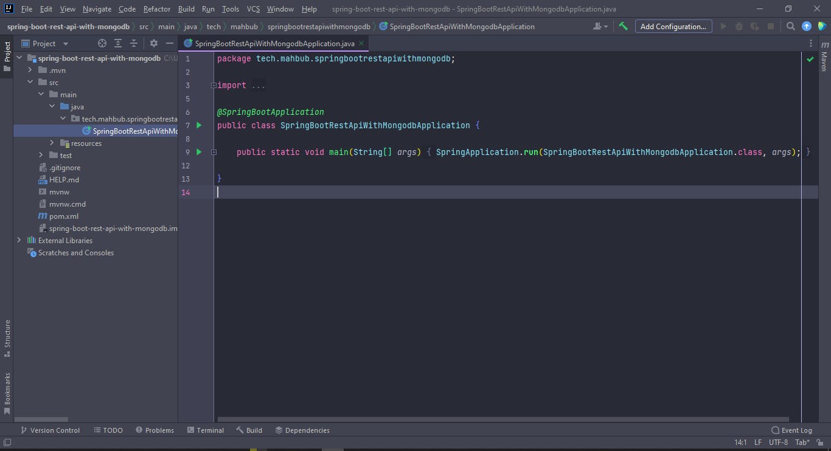Open the Tools menu
Image resolution: width=831 pixels, height=451 pixels.
[x=231, y=9]
